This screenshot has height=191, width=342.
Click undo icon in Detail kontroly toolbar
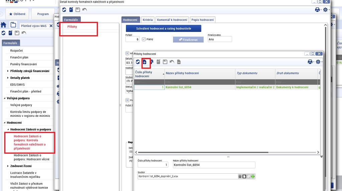click(x=84, y=10)
